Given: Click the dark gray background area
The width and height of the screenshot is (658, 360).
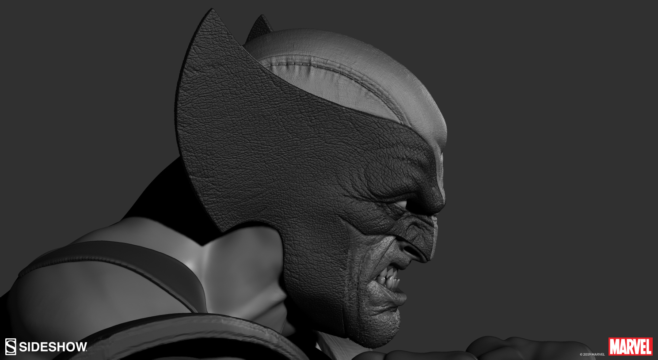Looking at the screenshot, I should tap(552, 133).
